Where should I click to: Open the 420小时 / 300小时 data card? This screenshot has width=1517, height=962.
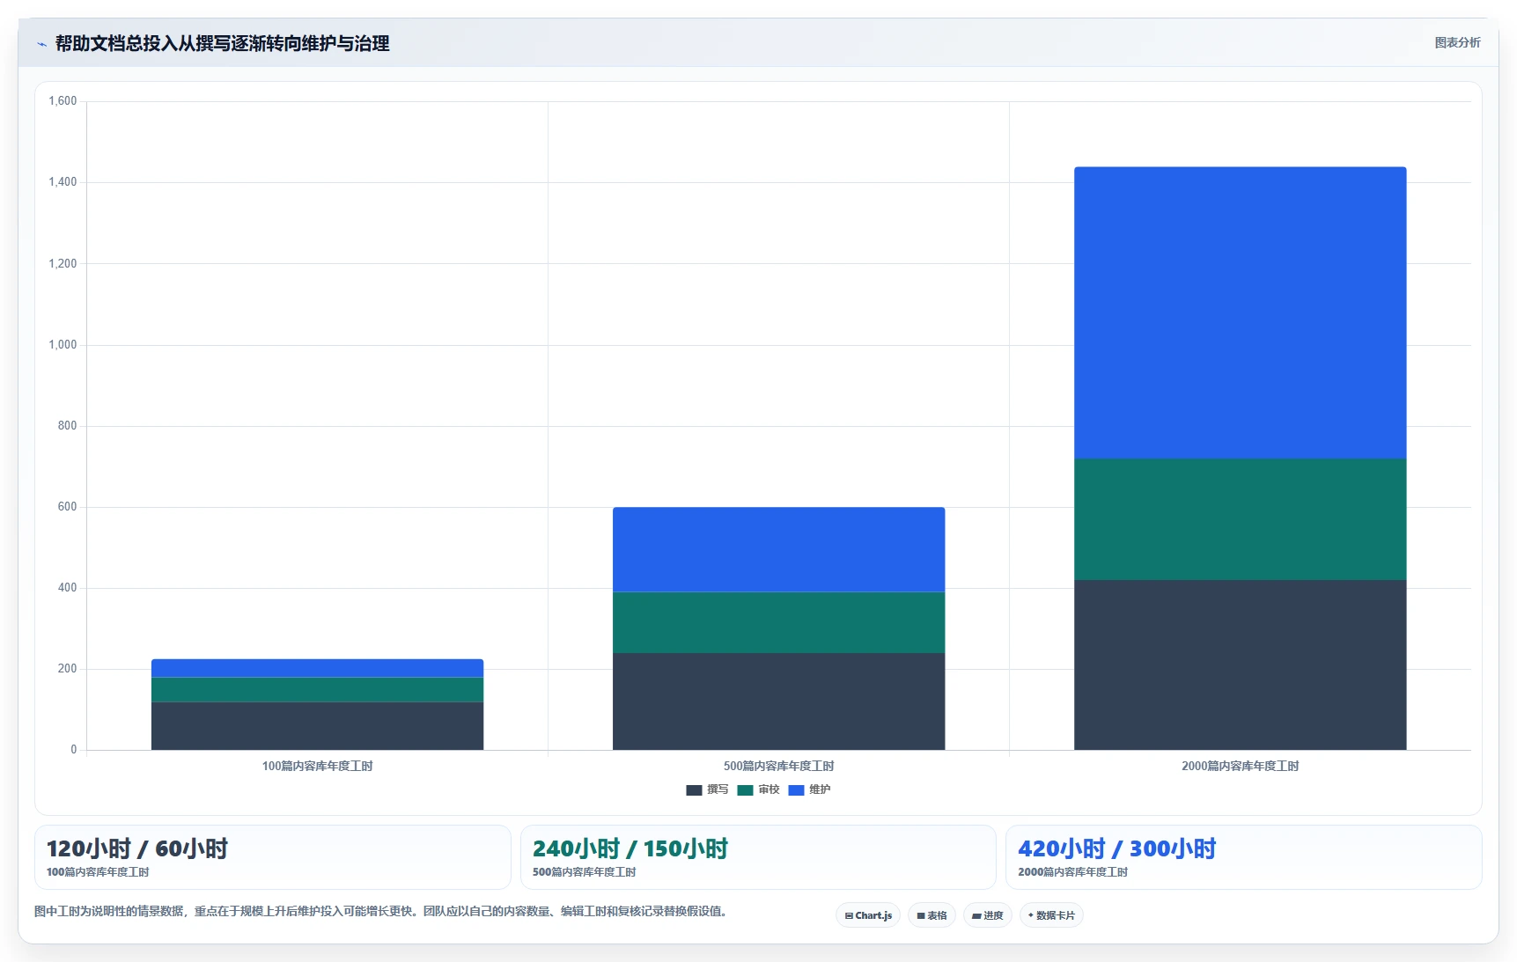[1244, 857]
